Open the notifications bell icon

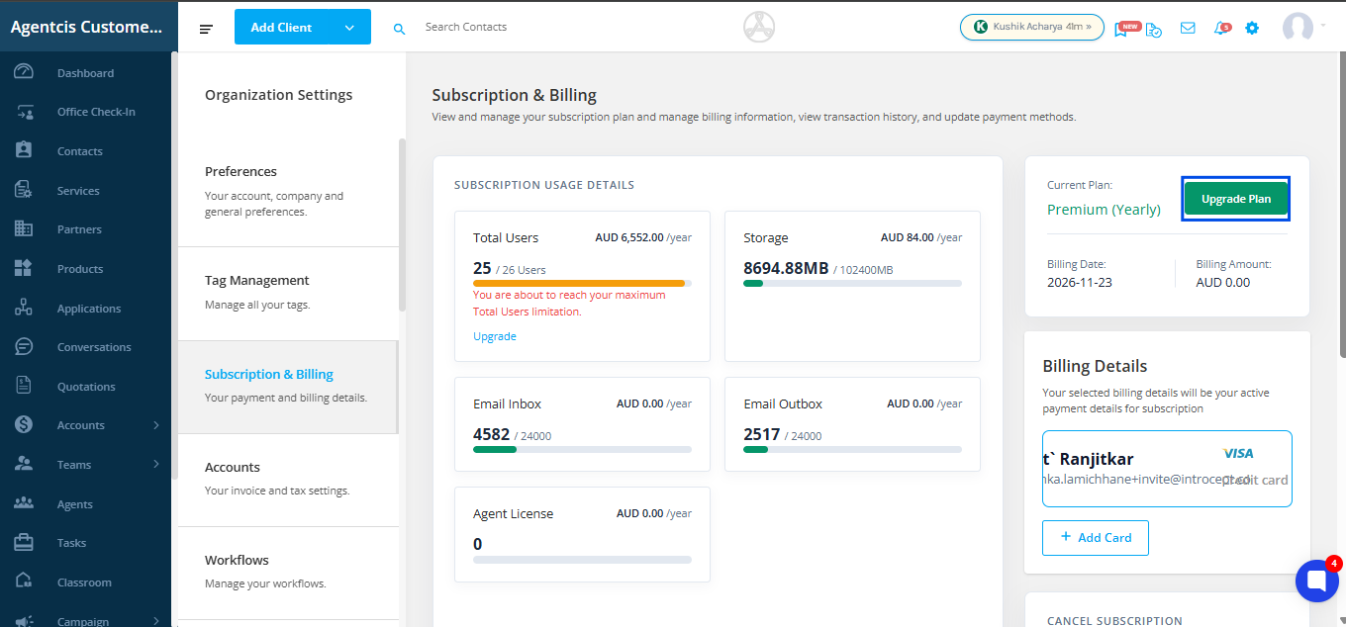click(1219, 29)
